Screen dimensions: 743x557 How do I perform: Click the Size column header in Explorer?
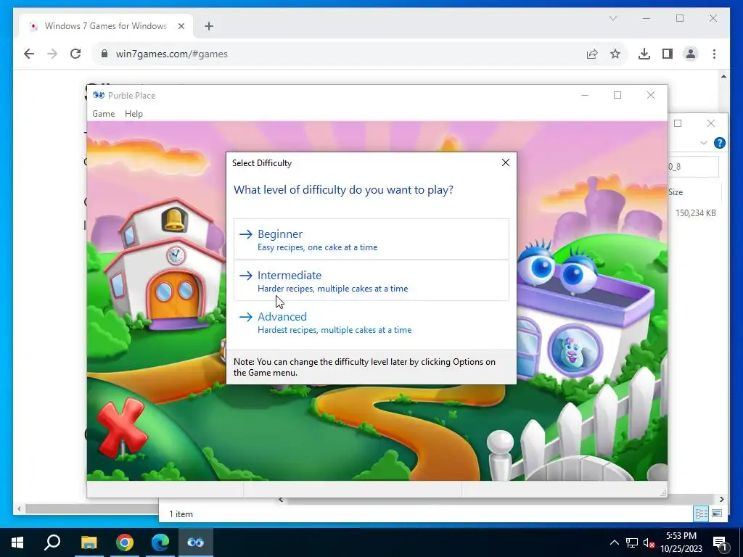point(676,191)
